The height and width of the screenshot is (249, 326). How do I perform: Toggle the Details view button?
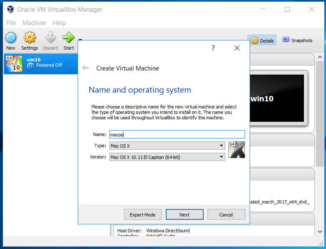click(262, 40)
